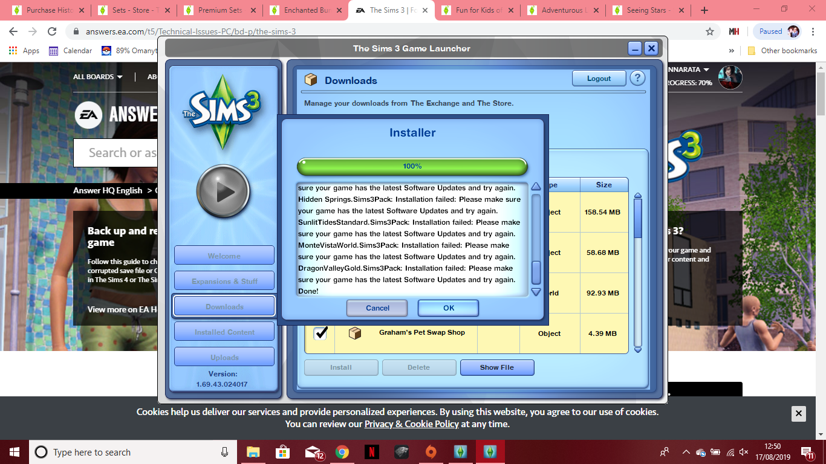Viewport: 826px width, 464px height.
Task: Click the launcher minimize button
Action: pyautogui.click(x=634, y=48)
